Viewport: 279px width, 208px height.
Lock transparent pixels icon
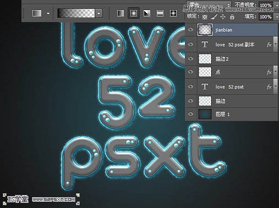(x=205, y=17)
